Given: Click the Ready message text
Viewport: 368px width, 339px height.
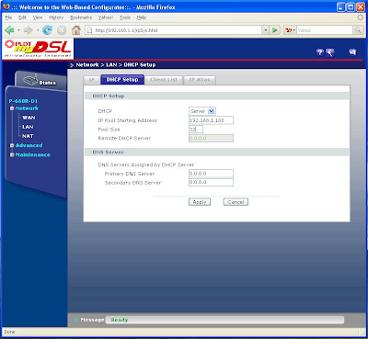Looking at the screenshot, I should (x=120, y=320).
